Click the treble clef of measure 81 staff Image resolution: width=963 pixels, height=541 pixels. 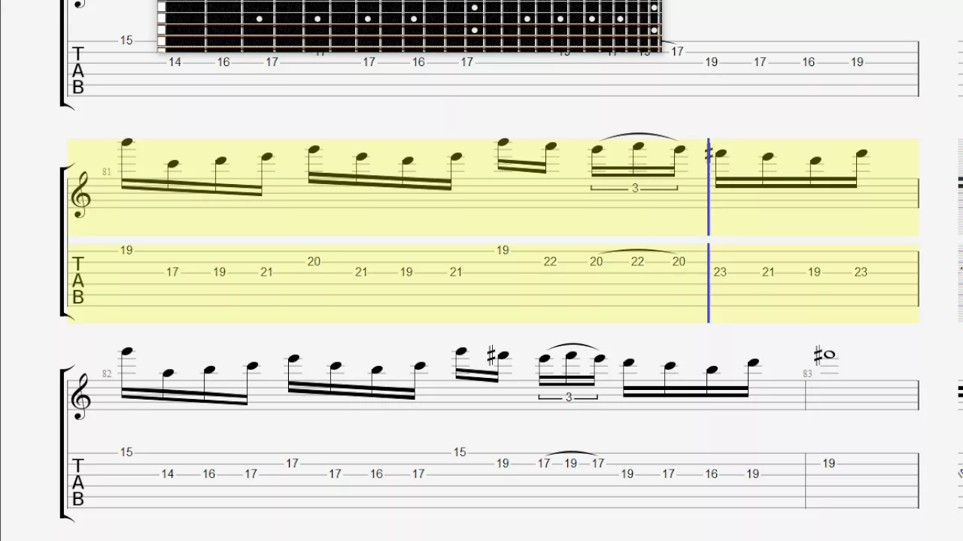pos(81,196)
